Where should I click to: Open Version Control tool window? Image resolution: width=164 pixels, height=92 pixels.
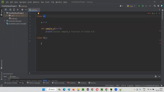tap(11, 83)
